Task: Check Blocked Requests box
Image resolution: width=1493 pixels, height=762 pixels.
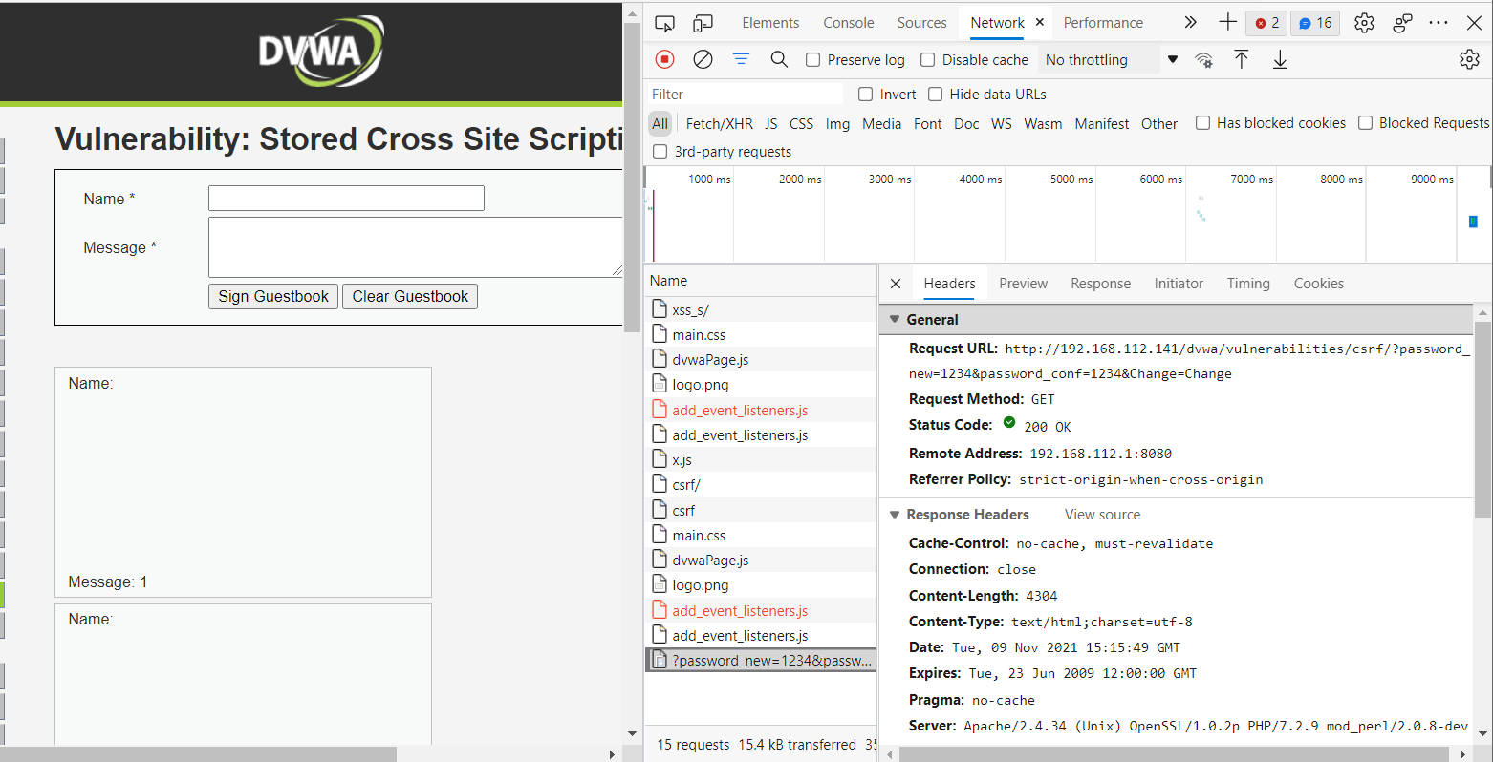Action: pos(1365,123)
